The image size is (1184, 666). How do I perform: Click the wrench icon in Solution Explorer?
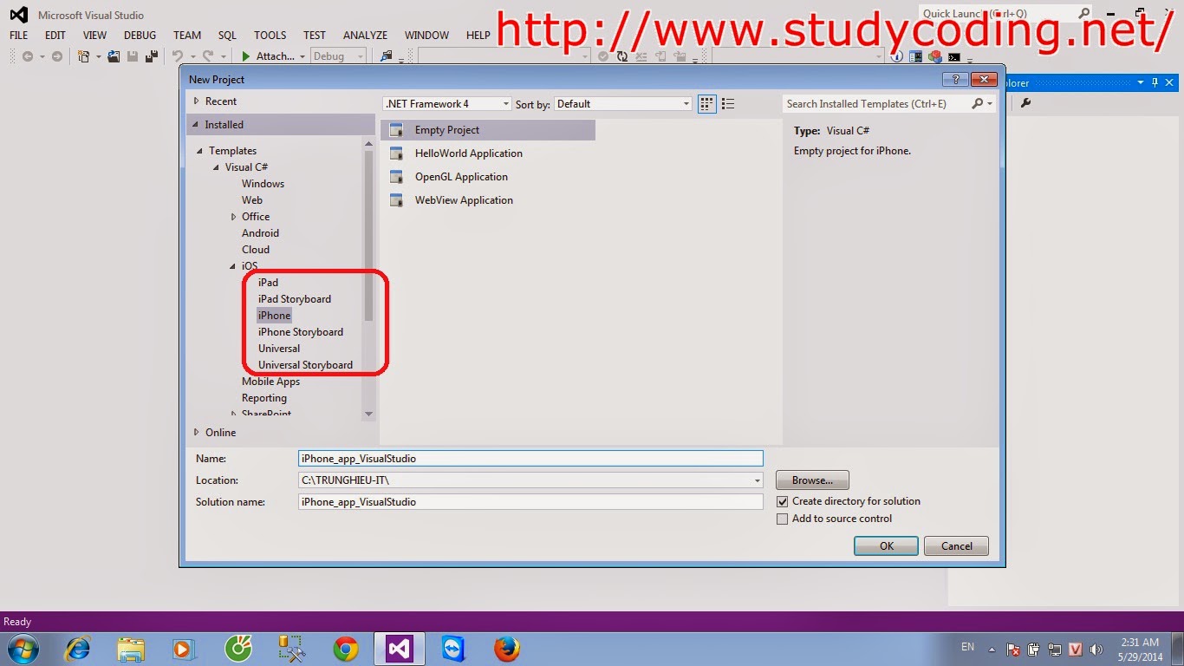(1026, 103)
